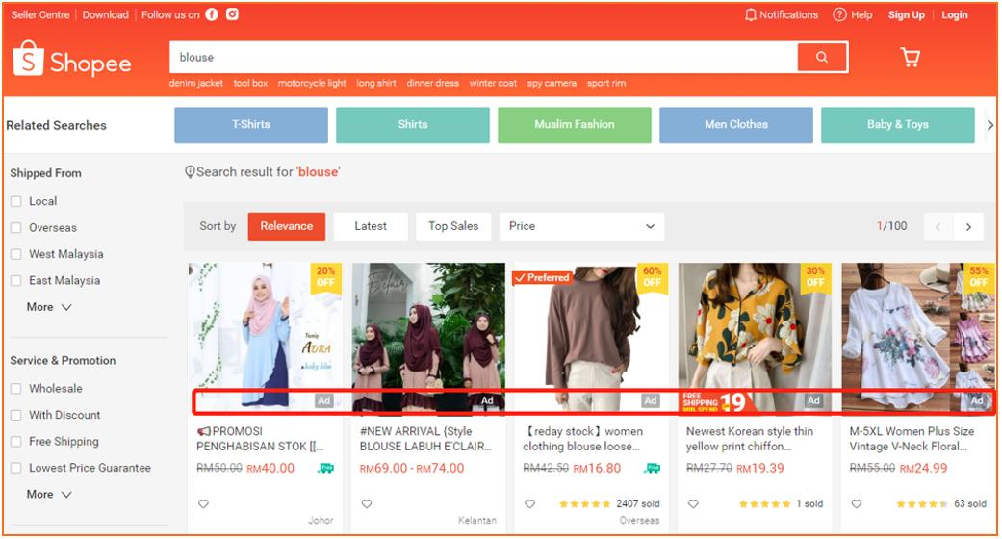Tick the West Malaysia checkbox
The width and height of the screenshot is (1002, 539).
(15, 254)
